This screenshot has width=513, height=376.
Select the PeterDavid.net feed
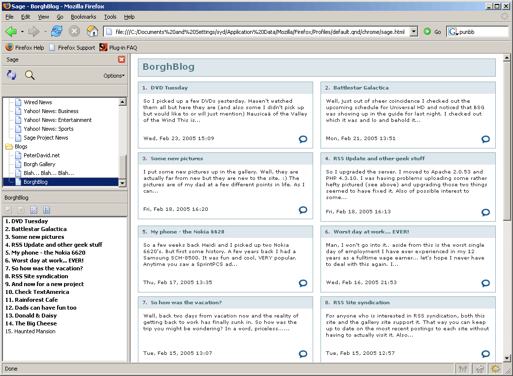click(41, 155)
